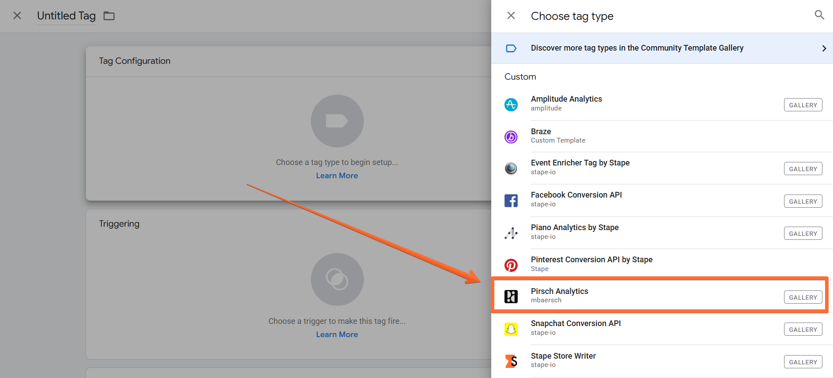833x378 pixels.
Task: Click the Event Enricher Tag icon
Action: point(511,169)
